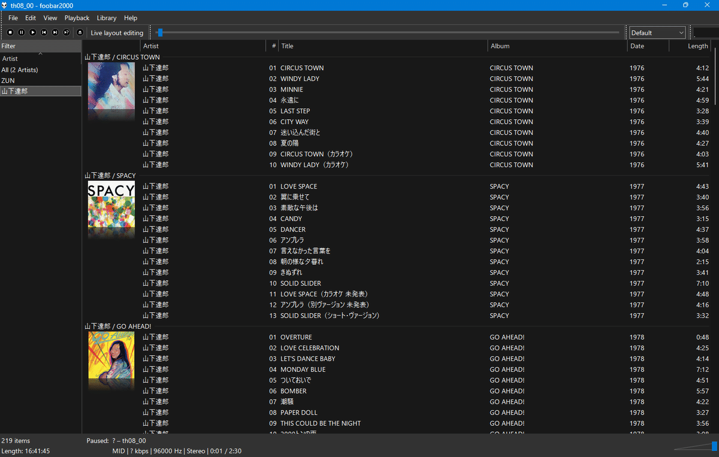Select All (2 Artists) in the filter

coord(41,69)
